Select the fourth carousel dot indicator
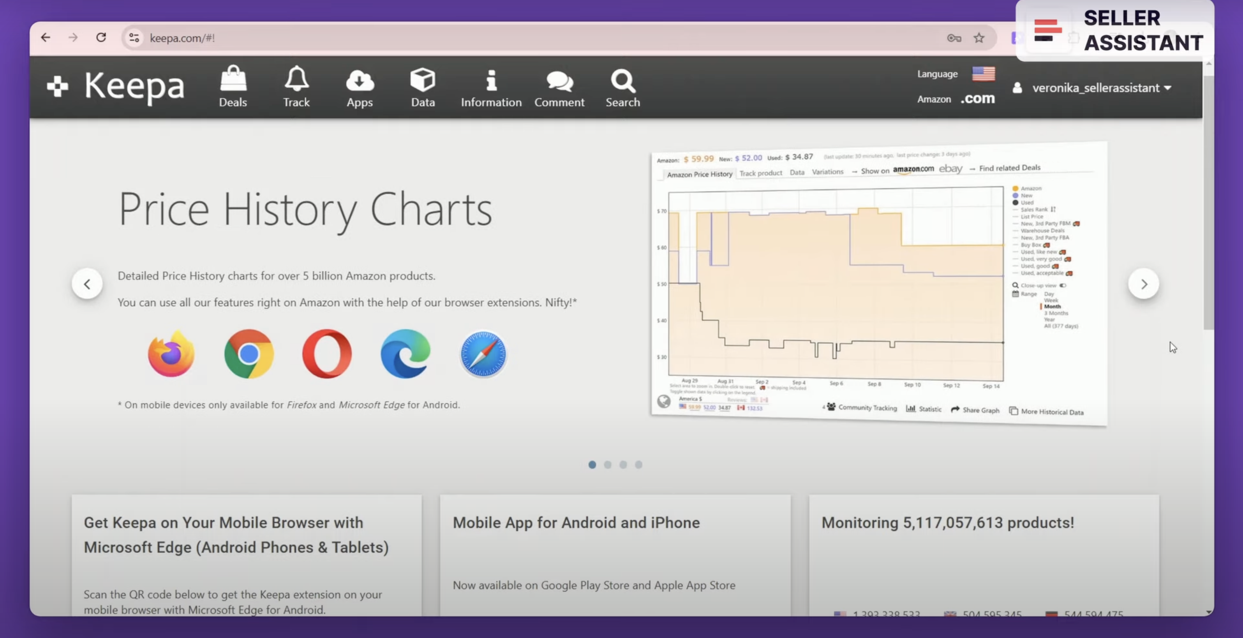Screen dimensions: 1243x638 coord(638,464)
